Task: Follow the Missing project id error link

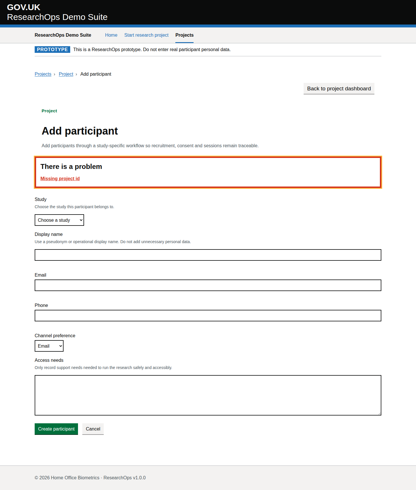Action: click(60, 178)
